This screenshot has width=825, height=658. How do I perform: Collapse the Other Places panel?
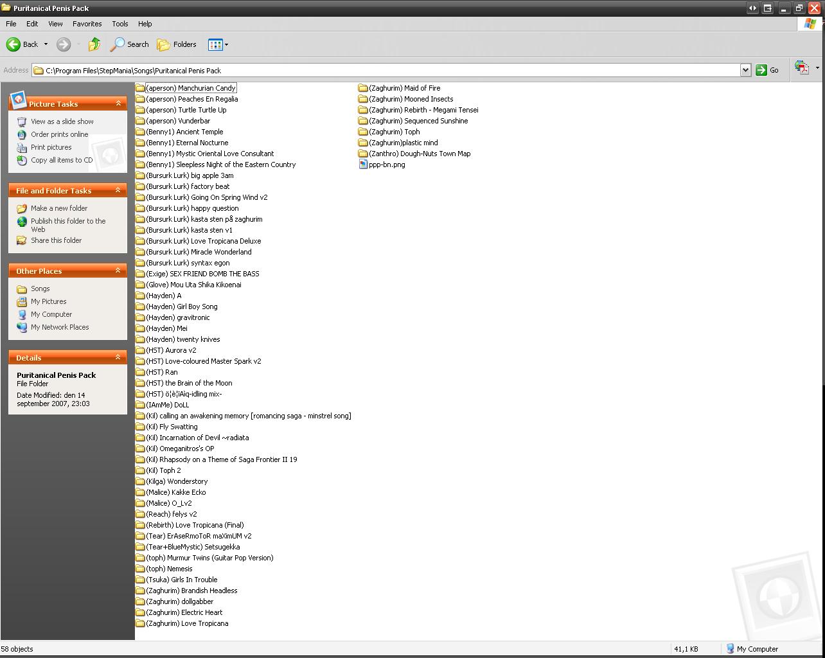tap(118, 271)
